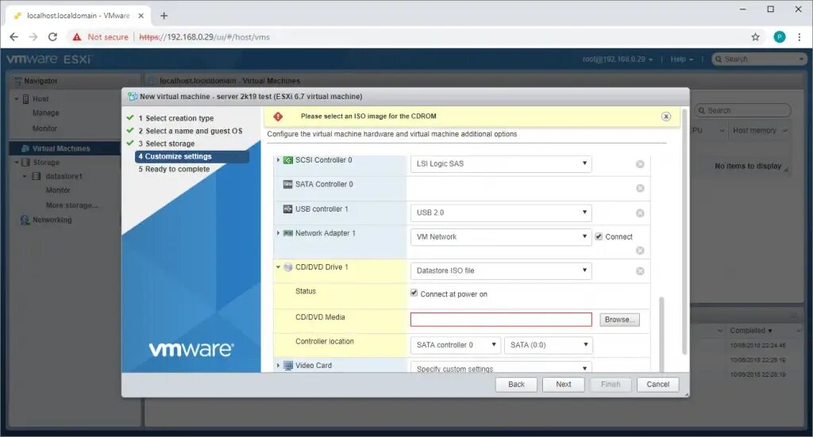Open the Help menu in ESXi header
813x437 pixels.
(681, 59)
